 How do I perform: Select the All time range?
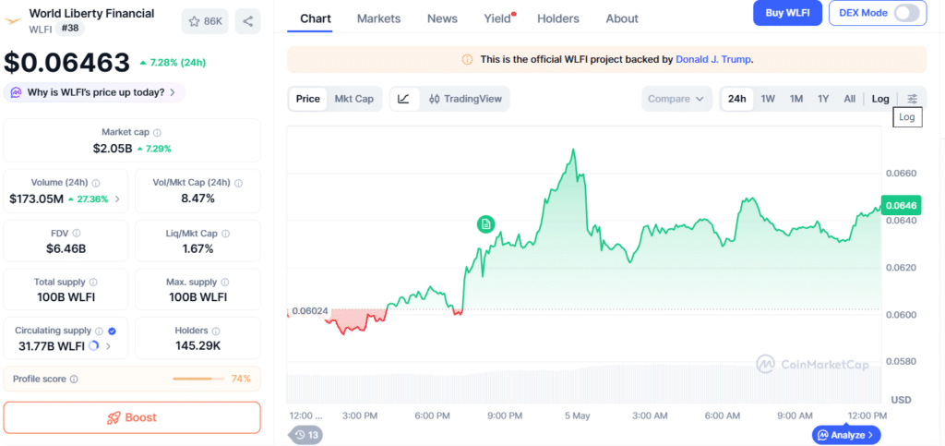tap(850, 99)
